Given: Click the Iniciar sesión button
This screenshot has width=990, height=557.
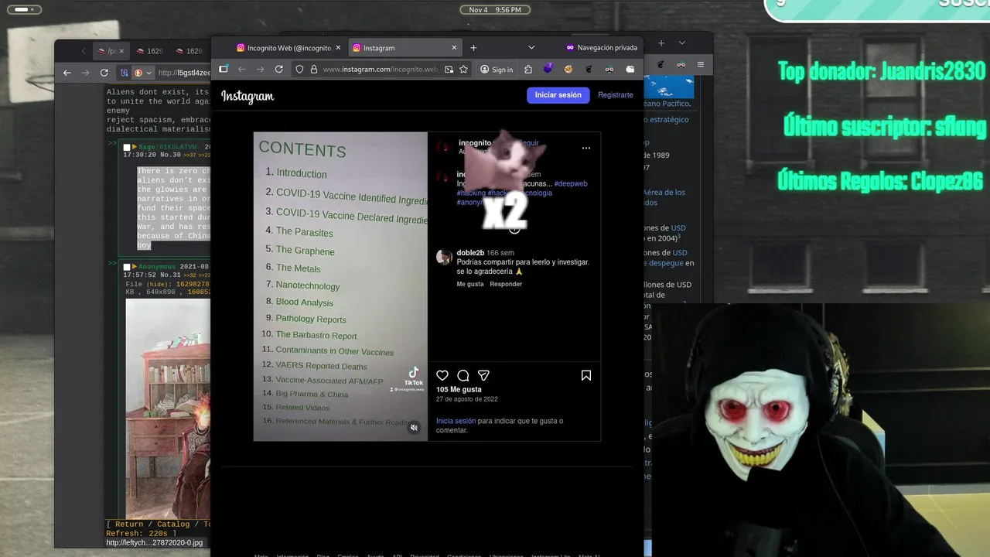Looking at the screenshot, I should pyautogui.click(x=558, y=95).
